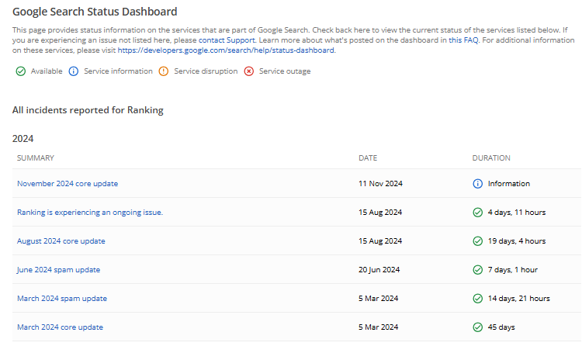Open Ranking is experiencing an ongoing issue link

click(90, 213)
